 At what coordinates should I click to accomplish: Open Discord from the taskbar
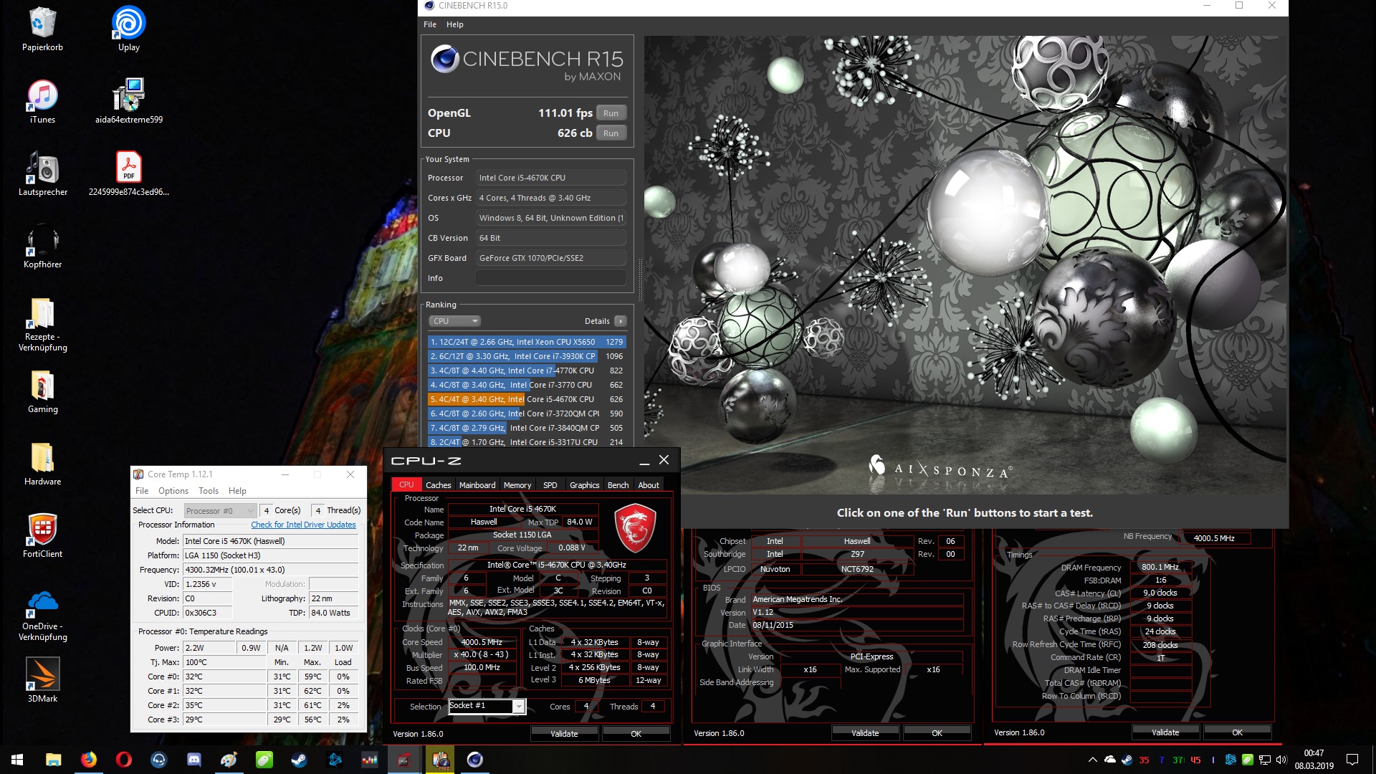pos(193,760)
